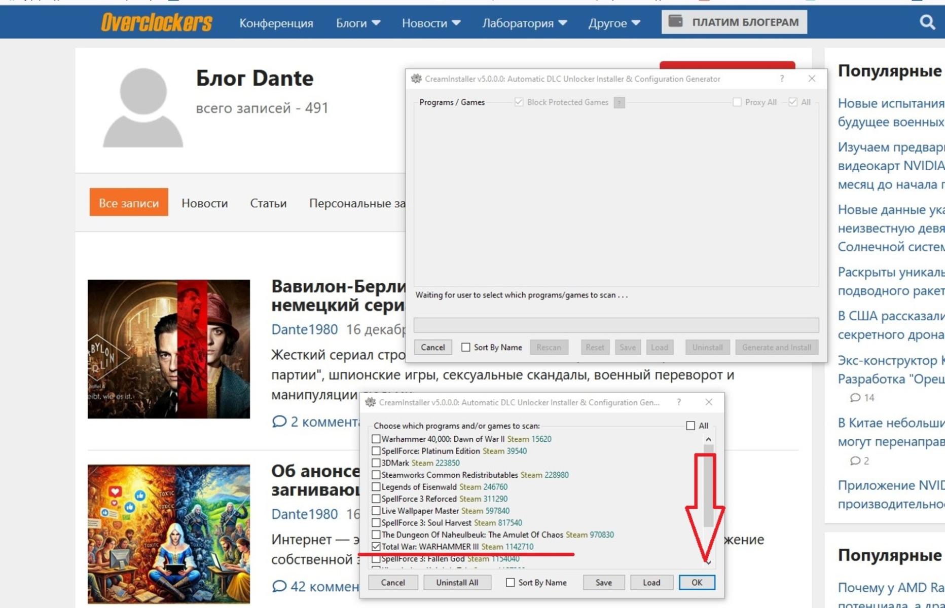Select SpellForce 3 Reforced row text
This screenshot has height=608, width=945.
445,499
